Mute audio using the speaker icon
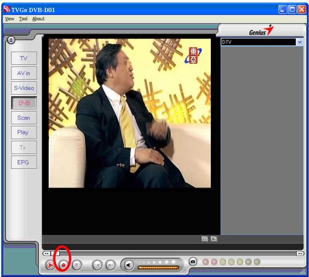Screen dimensions: 309x277 pos(129,265)
